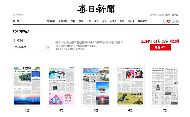The image size is (190, 117).
Task: Click the 每日新聞 masthead logo
Action: (96, 9)
